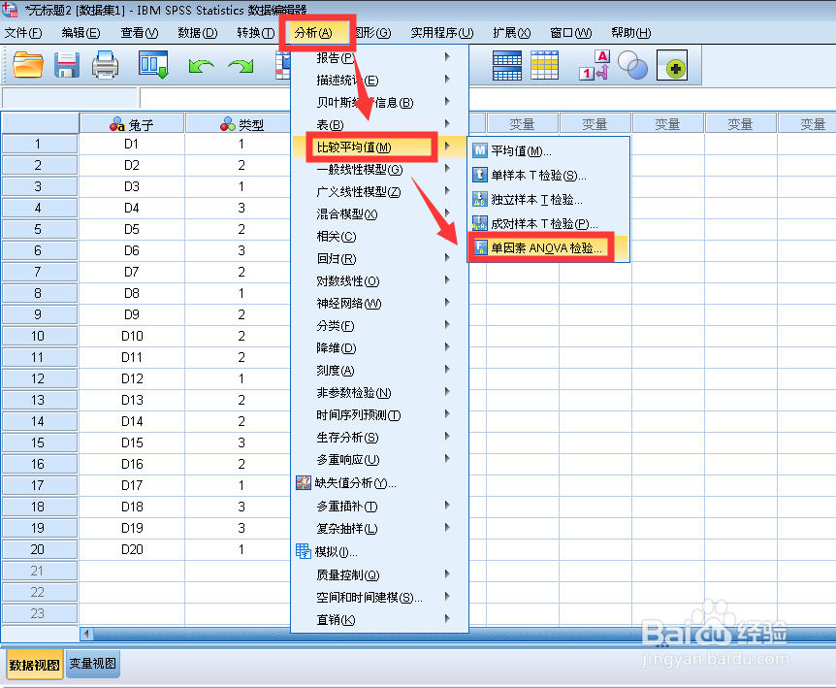Viewport: 836px width, 688px height.
Task: Click the horizontal scrollbar left arrow
Action: 86,634
